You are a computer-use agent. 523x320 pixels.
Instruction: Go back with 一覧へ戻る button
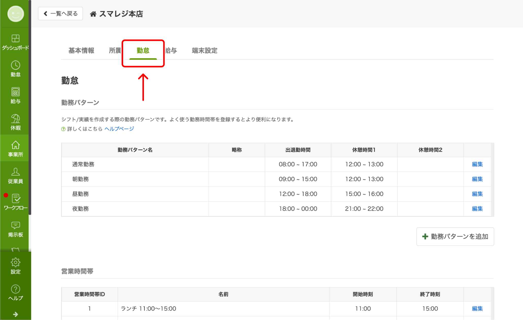(x=60, y=14)
